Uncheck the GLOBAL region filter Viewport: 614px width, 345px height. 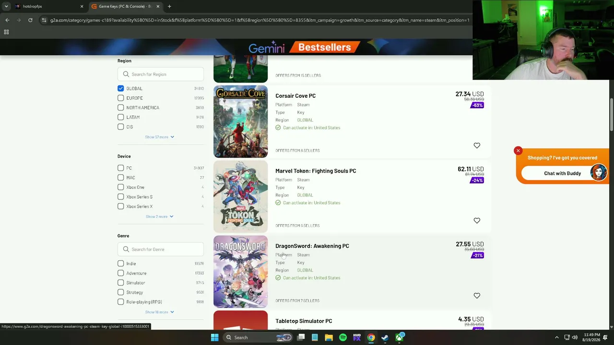point(121,89)
